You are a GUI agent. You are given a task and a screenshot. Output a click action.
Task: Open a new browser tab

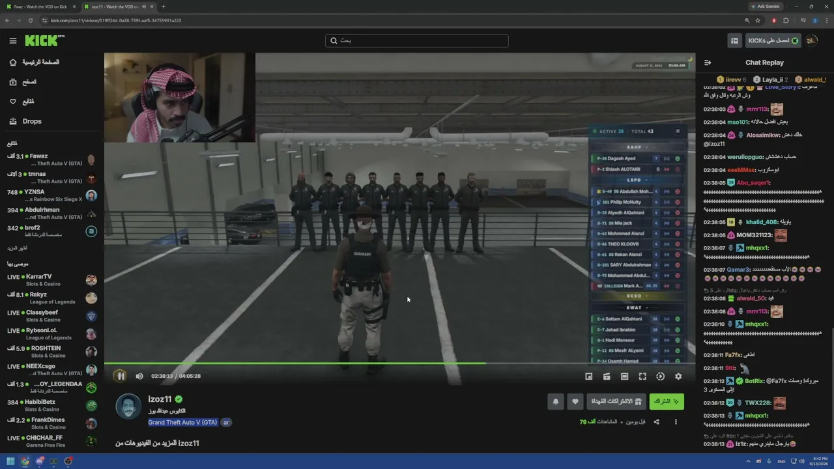click(164, 7)
